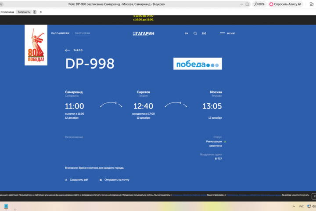Click the search magnifier icon in site header
This screenshot has width=316, height=211.
(x=195, y=33)
